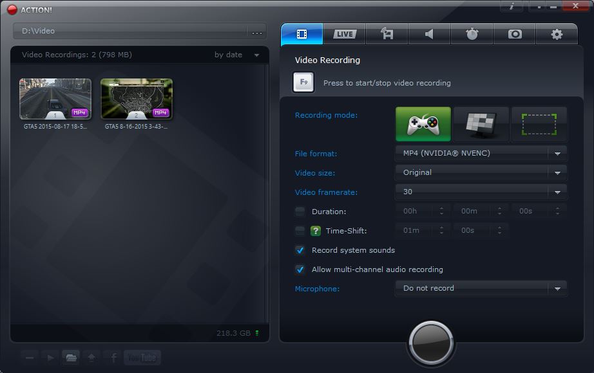Viewport: 594px width, 373px height.
Task: Open the File format dropdown
Action: [x=481, y=153]
